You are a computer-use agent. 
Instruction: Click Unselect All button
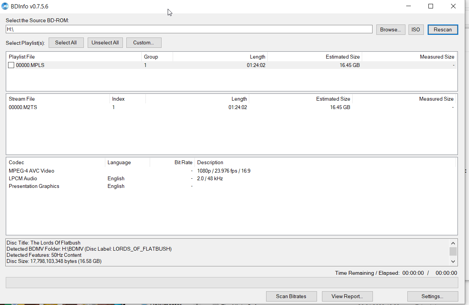tap(105, 42)
